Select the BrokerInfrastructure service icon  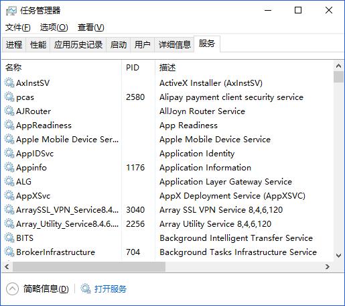[x=9, y=252]
